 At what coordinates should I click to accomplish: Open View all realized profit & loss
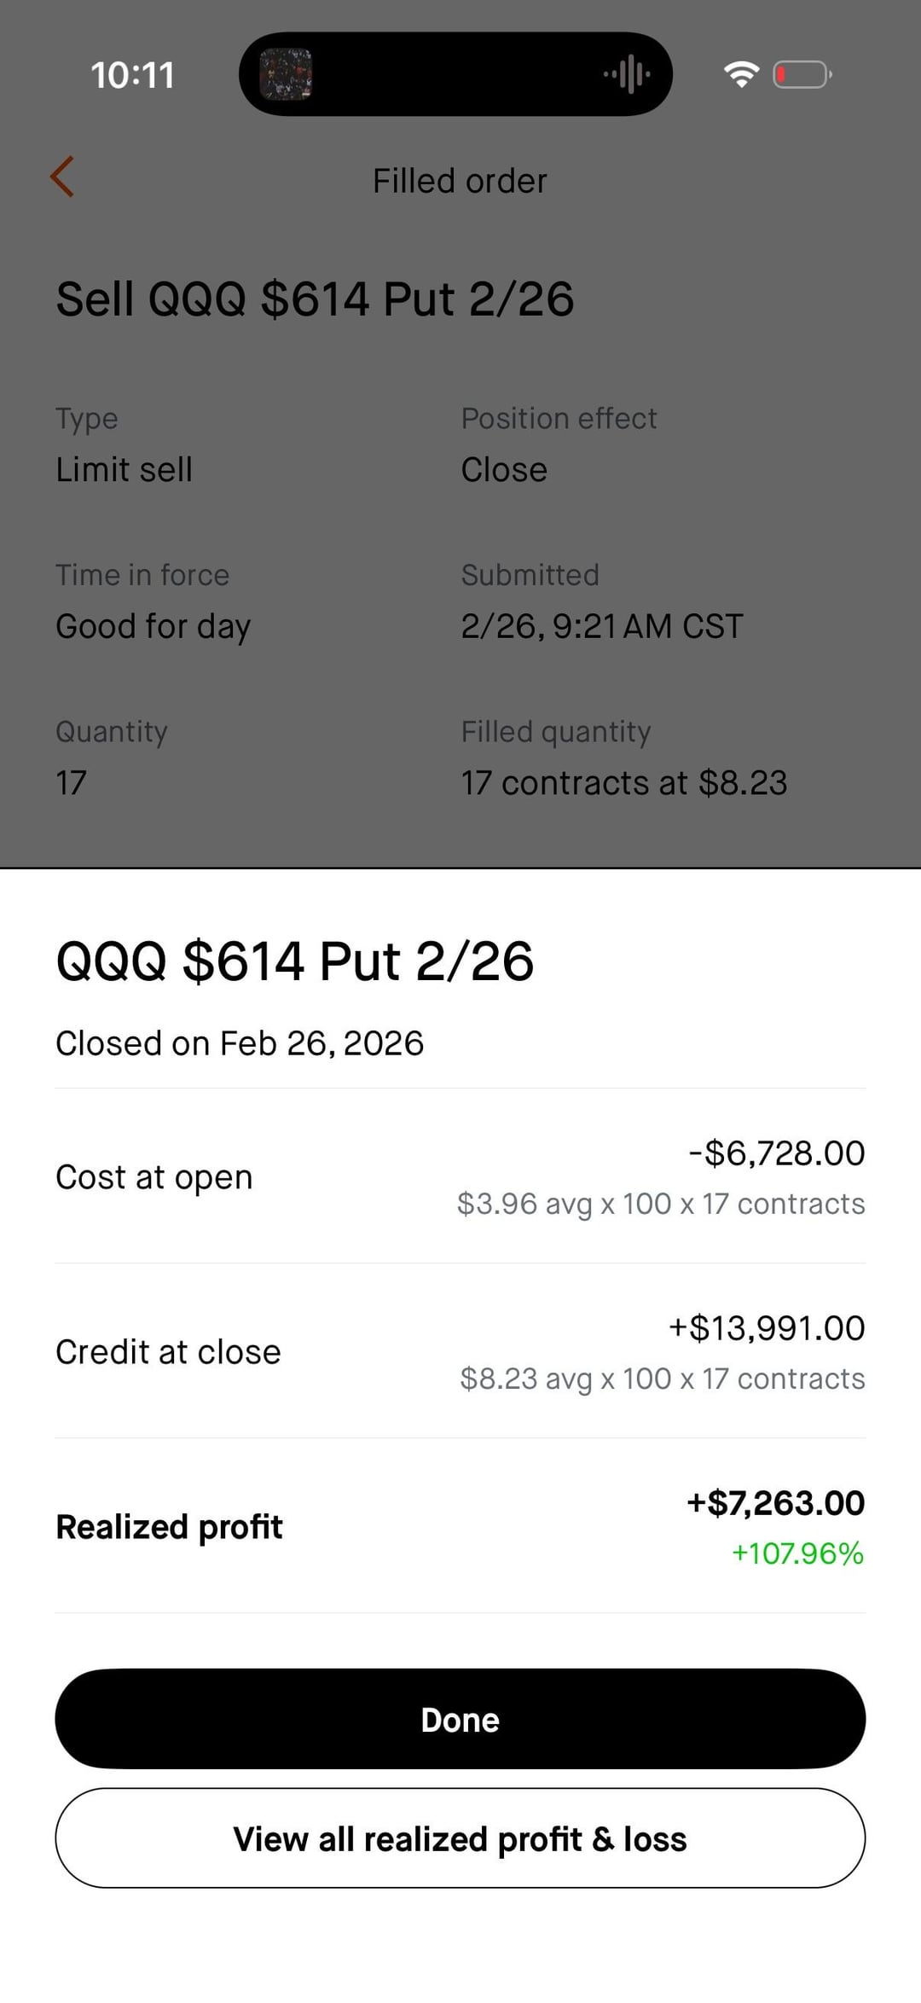pyautogui.click(x=460, y=1838)
